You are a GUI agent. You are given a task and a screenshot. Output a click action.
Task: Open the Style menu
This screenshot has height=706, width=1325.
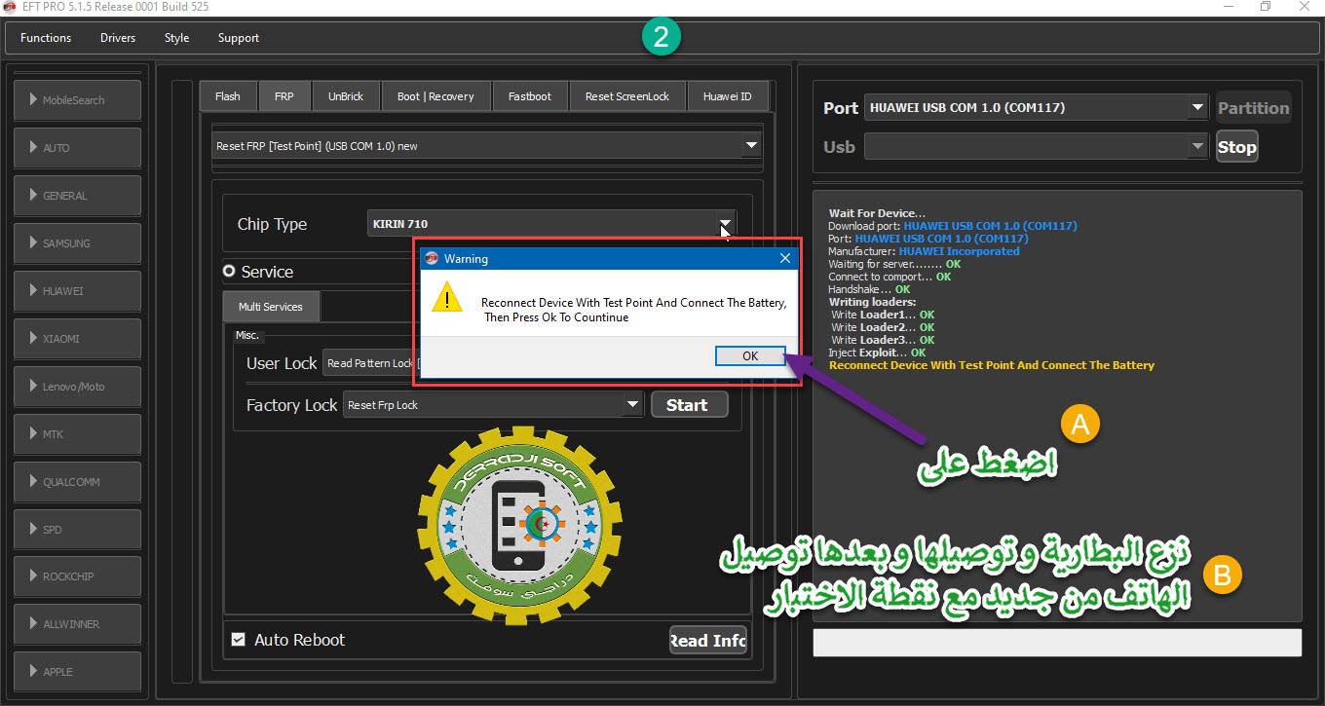pyautogui.click(x=177, y=38)
